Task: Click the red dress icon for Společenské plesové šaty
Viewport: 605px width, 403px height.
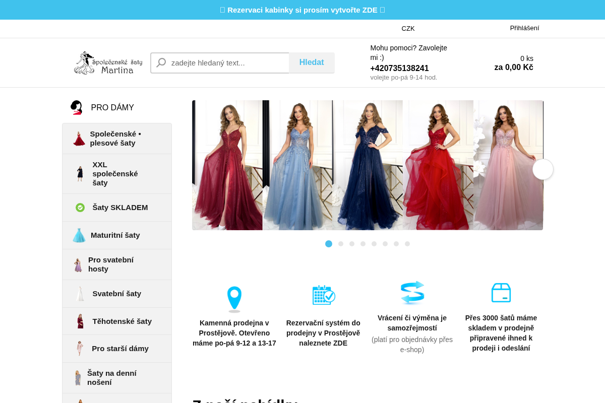Action: 79,139
